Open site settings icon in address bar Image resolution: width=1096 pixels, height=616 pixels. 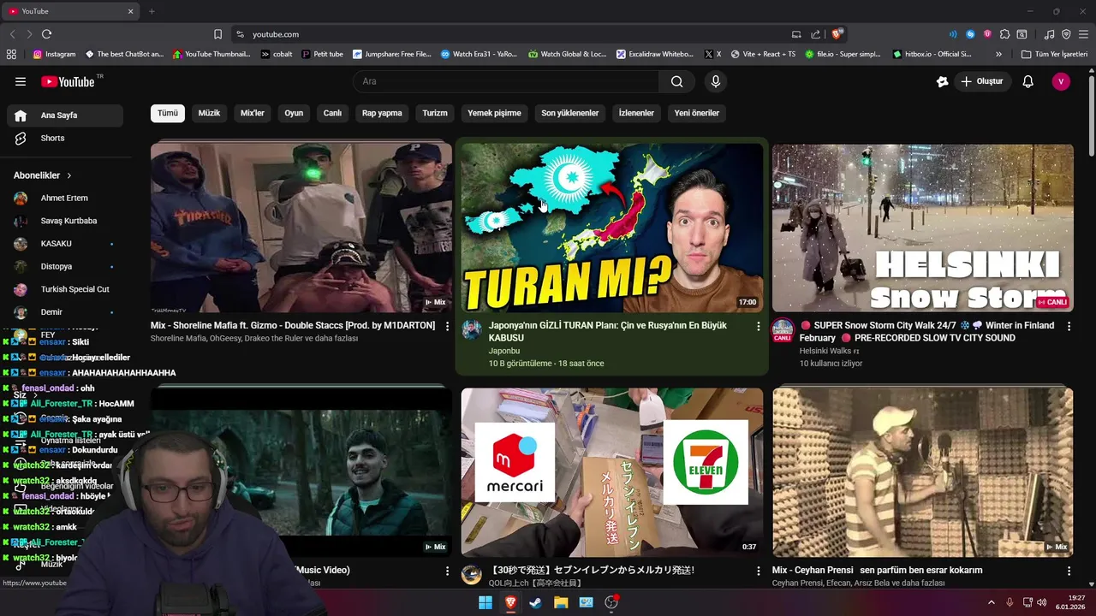pyautogui.click(x=240, y=34)
